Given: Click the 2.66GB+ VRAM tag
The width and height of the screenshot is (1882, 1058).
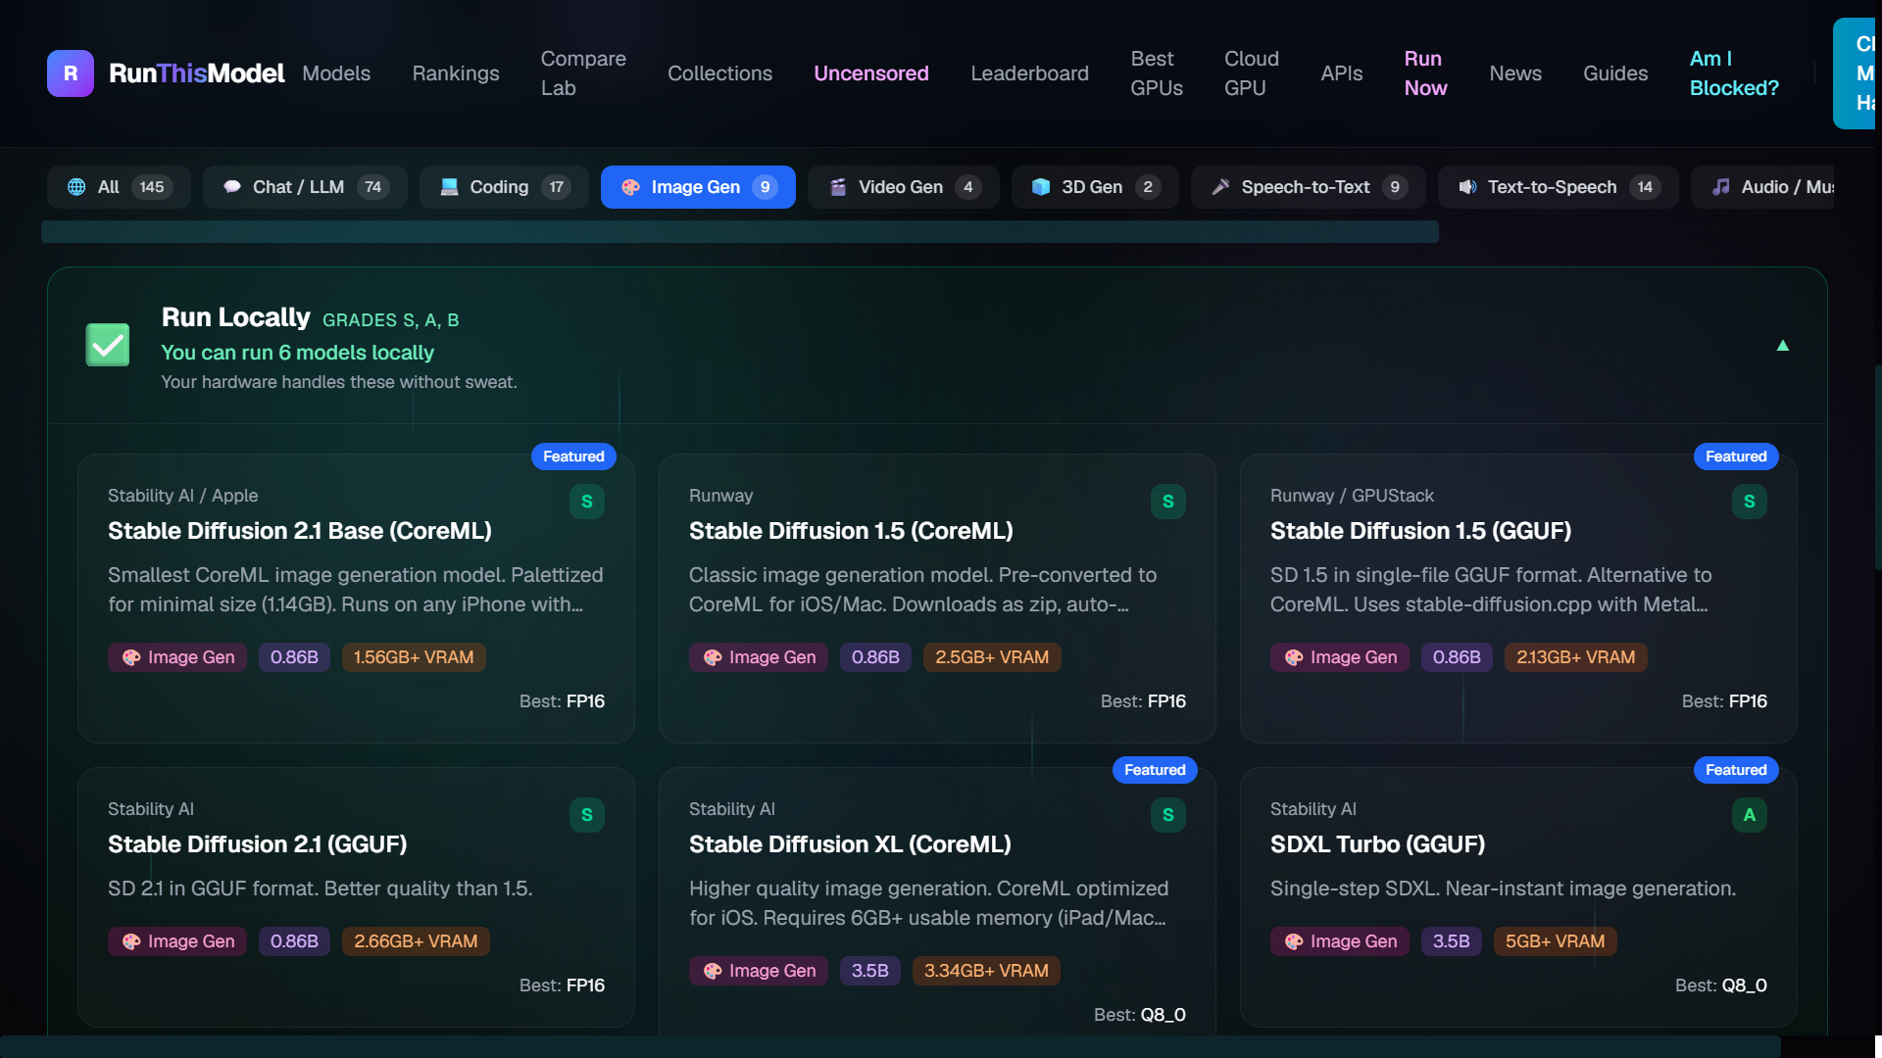Looking at the screenshot, I should pos(416,941).
